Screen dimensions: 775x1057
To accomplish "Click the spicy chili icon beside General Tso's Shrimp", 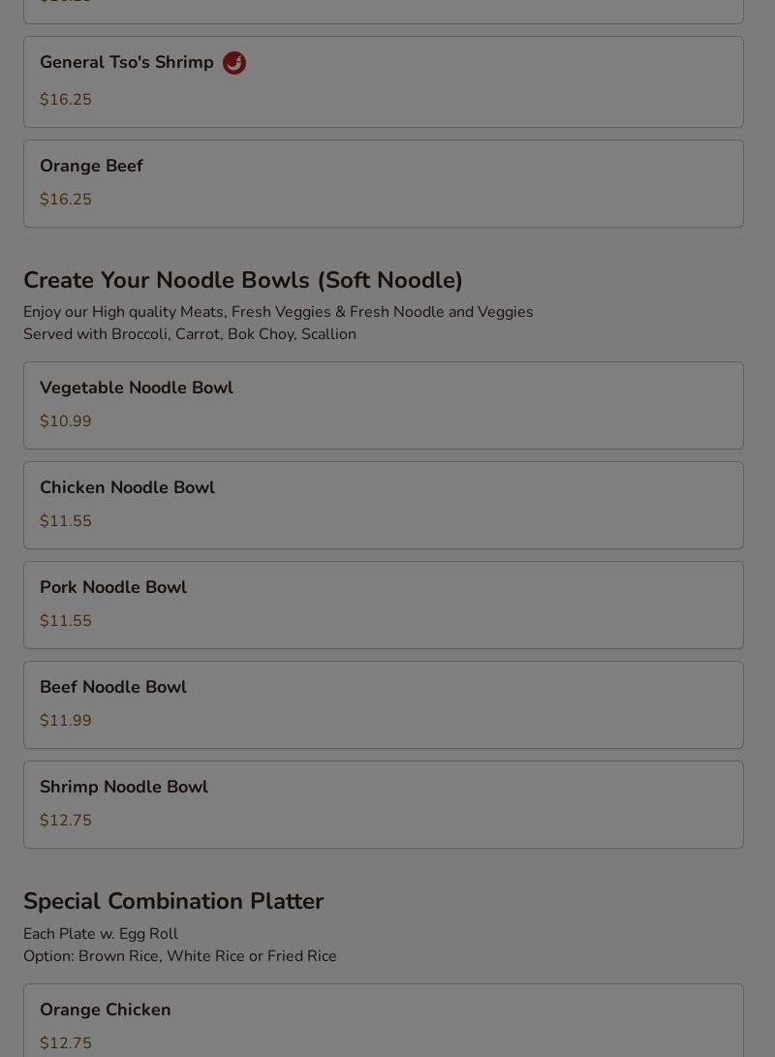I will point(233,63).
